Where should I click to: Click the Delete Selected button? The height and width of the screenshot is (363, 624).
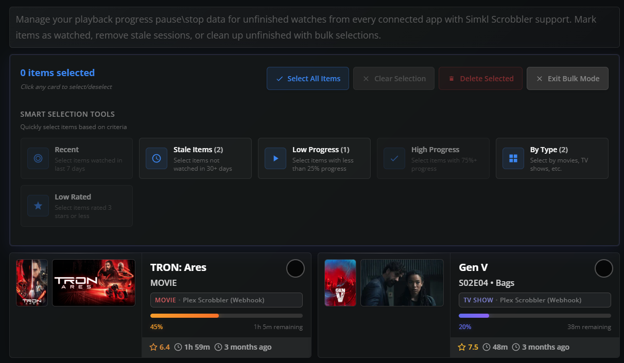[480, 79]
